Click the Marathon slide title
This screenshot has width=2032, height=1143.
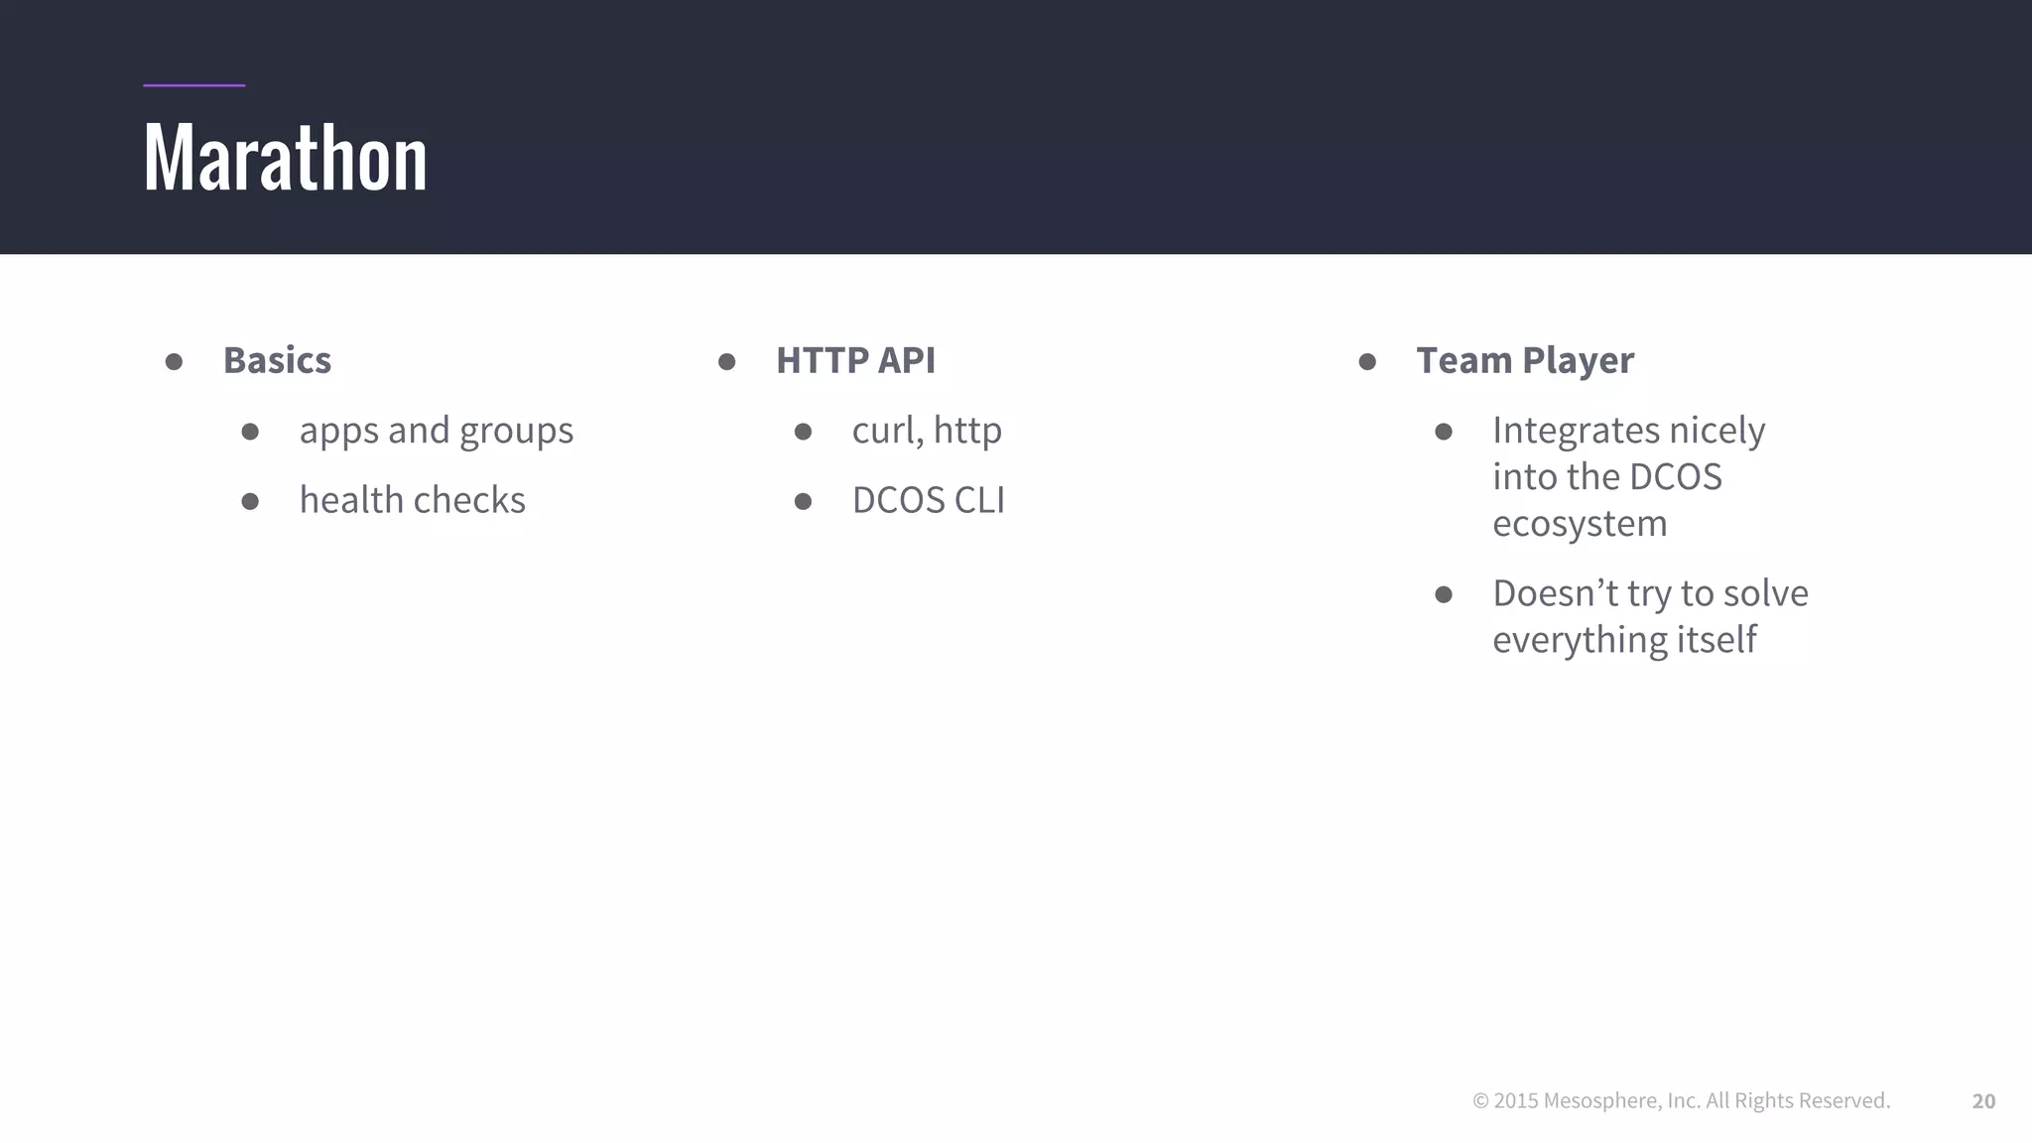(x=286, y=158)
